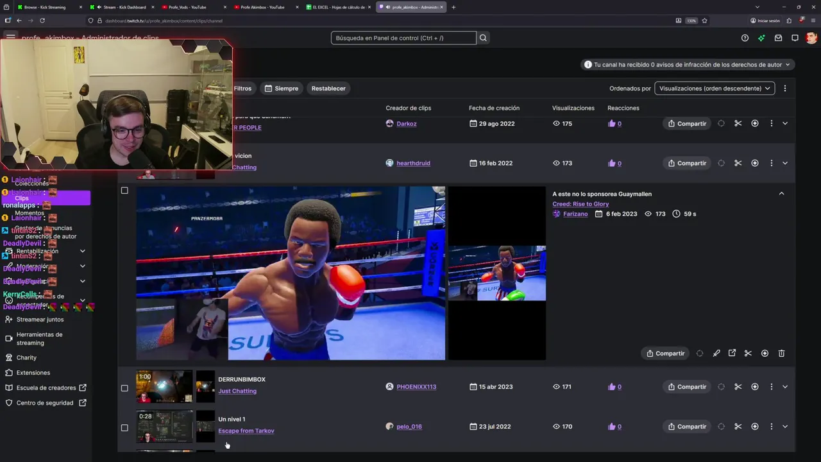This screenshot has height=462, width=821.
Task: Bookmark this page with the star icon
Action: pos(704,21)
